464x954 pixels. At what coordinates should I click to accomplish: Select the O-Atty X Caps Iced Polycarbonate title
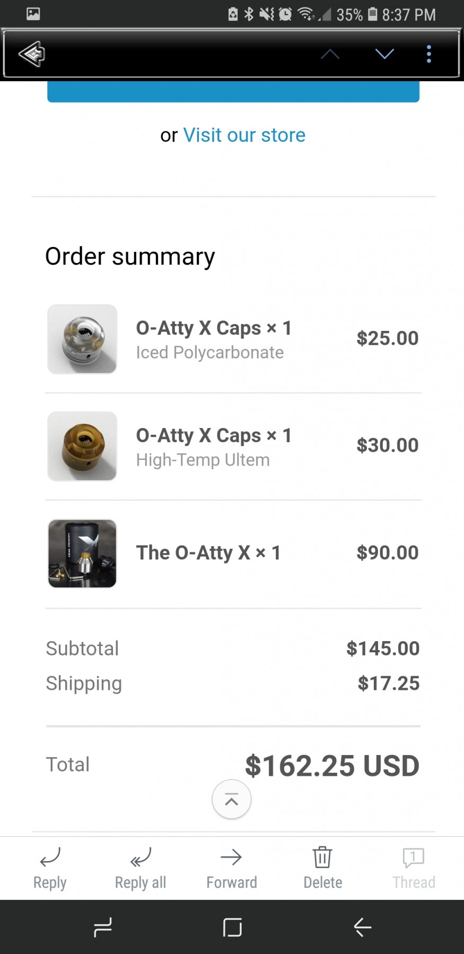(214, 328)
